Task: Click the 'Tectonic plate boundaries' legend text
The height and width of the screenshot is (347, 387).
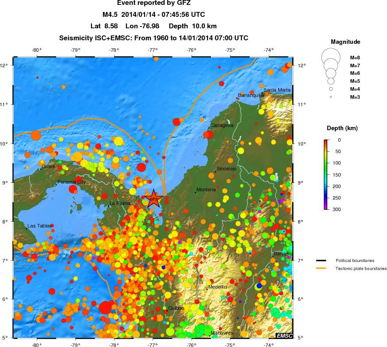Action: tap(361, 269)
